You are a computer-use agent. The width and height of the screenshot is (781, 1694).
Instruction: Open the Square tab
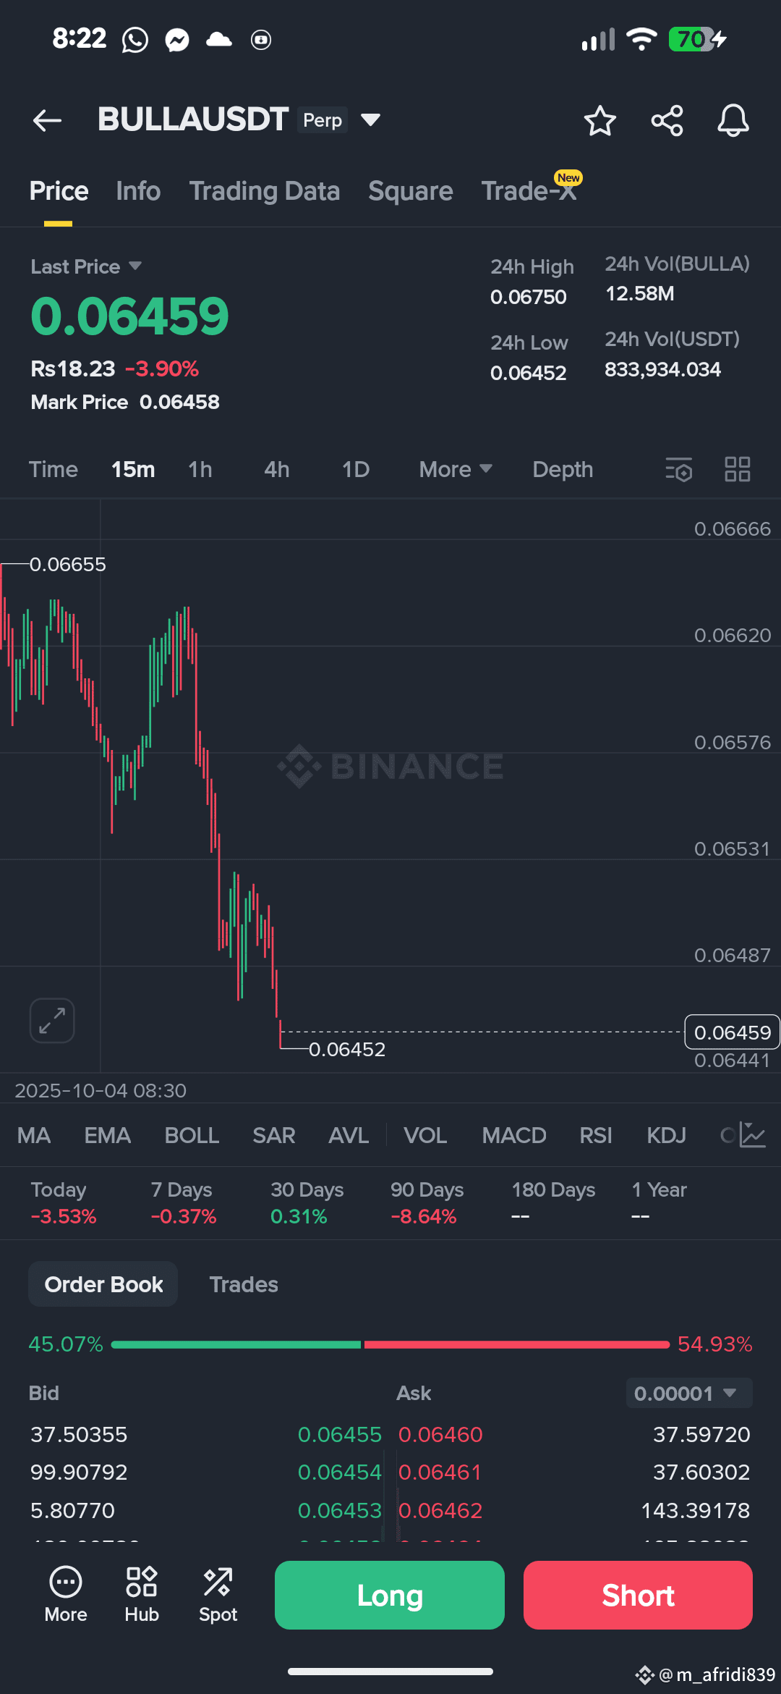(x=411, y=191)
